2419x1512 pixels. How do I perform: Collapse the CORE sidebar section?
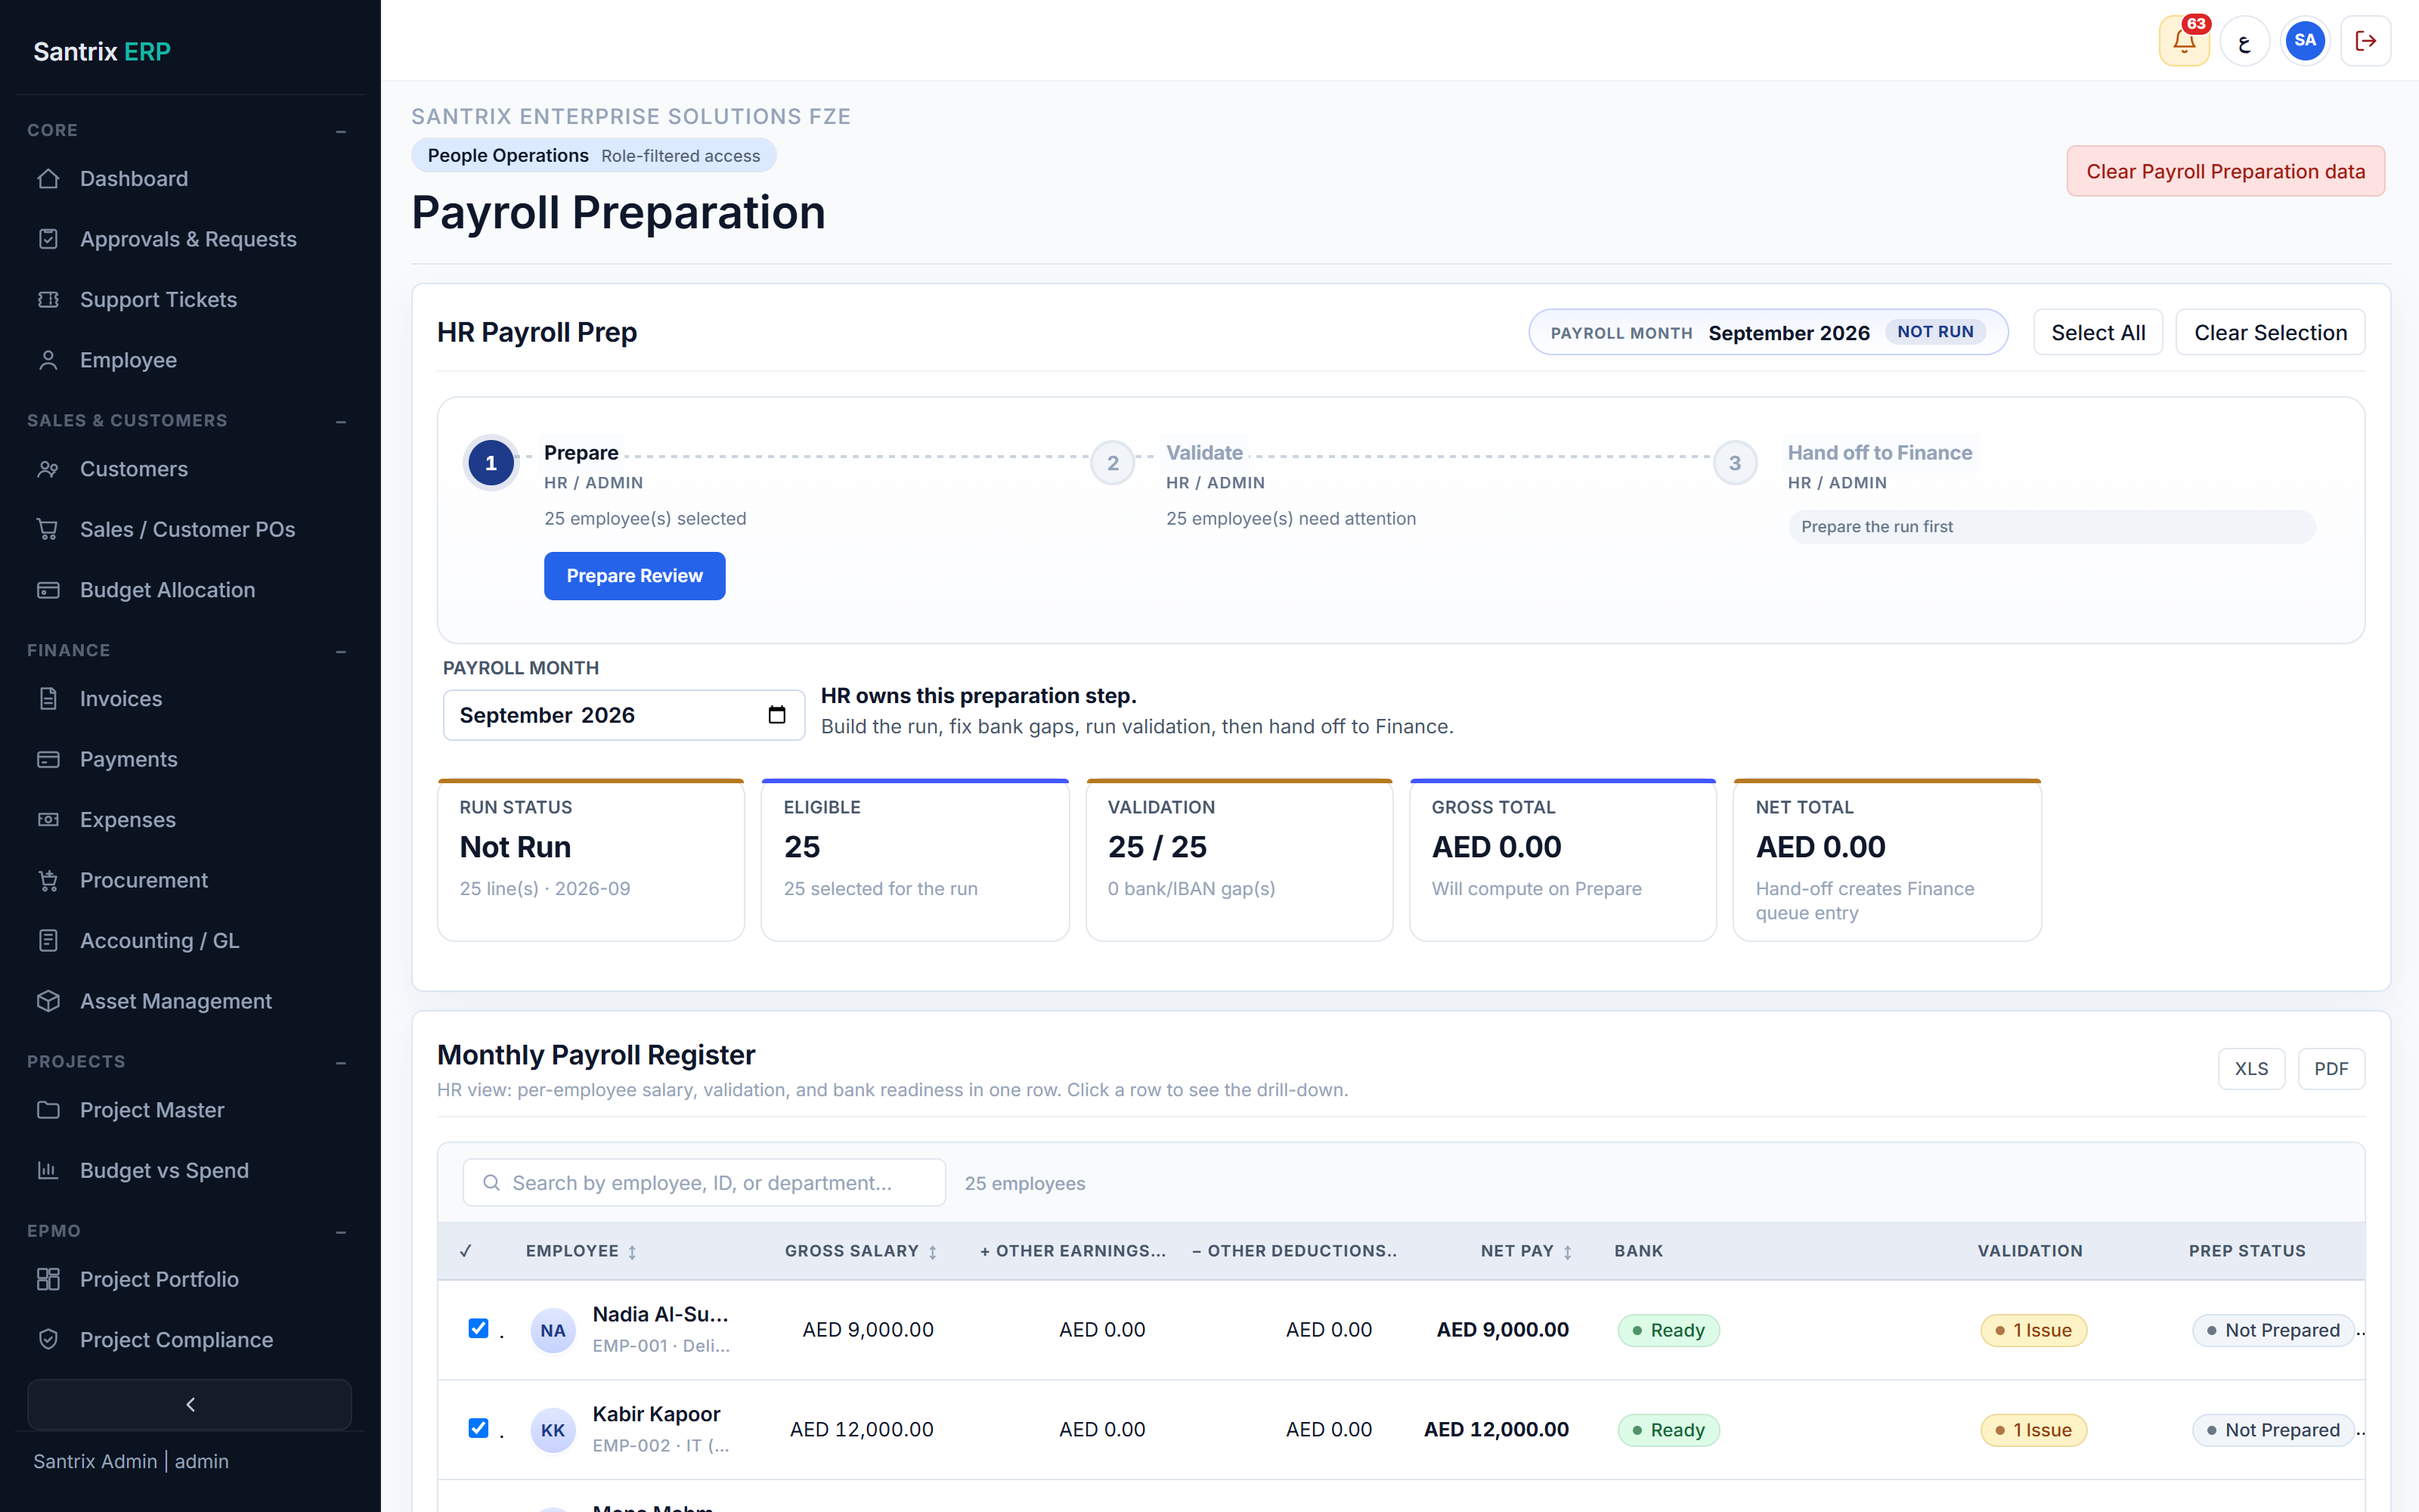click(x=341, y=131)
